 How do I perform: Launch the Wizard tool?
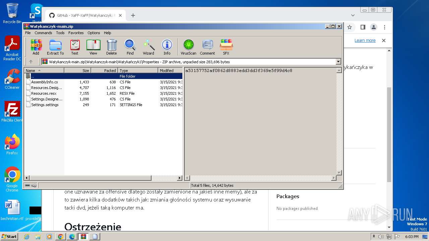click(x=148, y=47)
